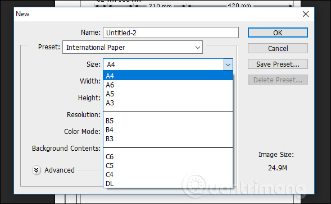
Task: Click the Width label
Action: click(x=90, y=81)
